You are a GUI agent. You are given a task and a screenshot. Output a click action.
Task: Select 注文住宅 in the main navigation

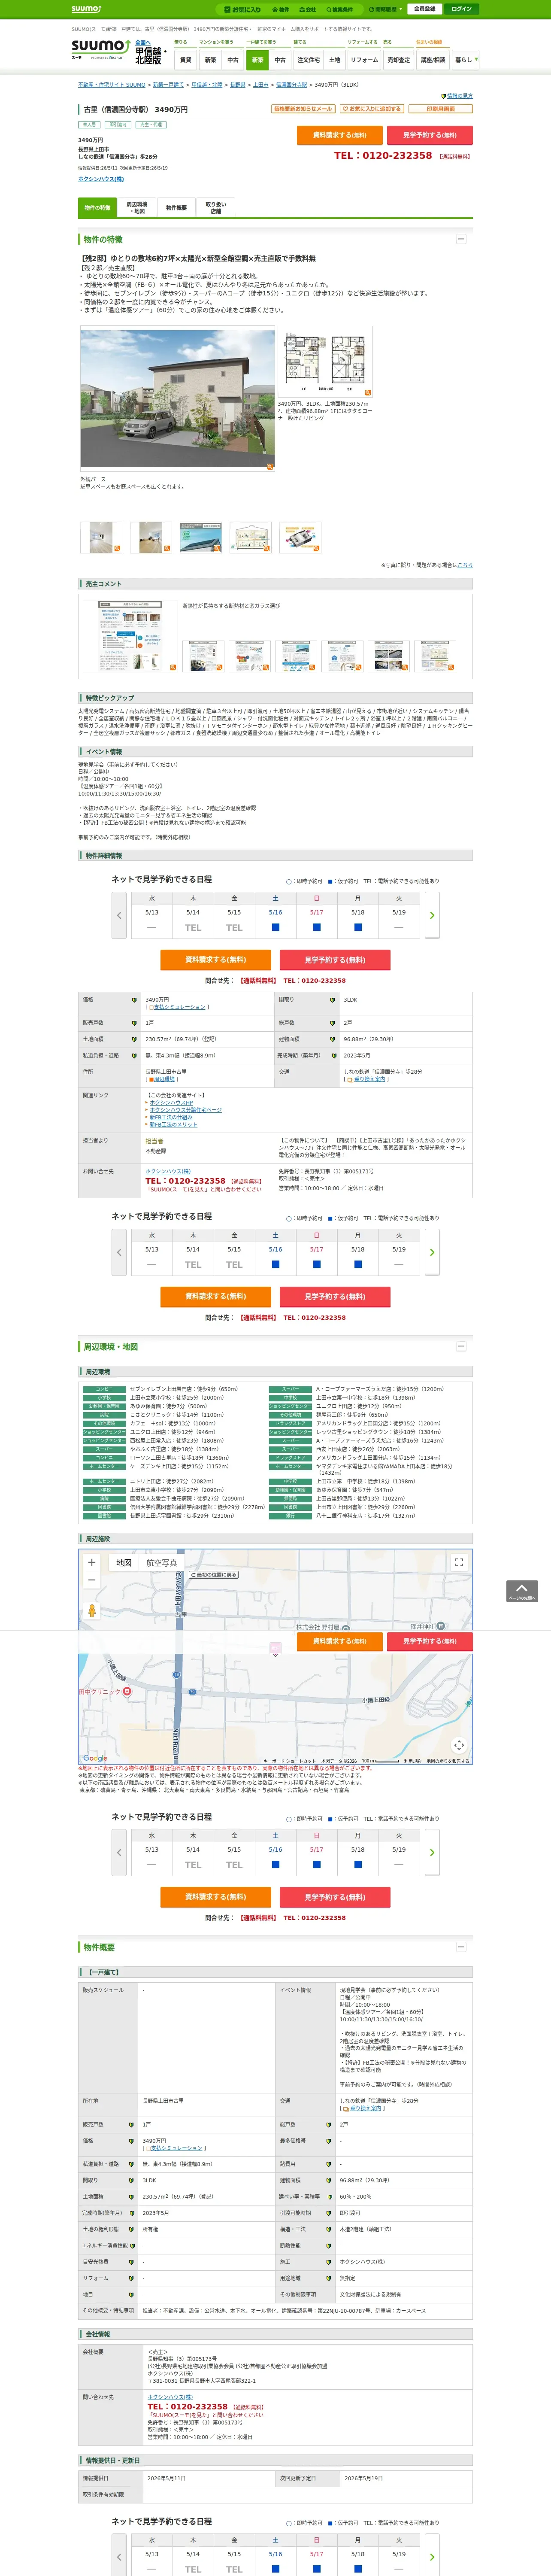(x=309, y=60)
